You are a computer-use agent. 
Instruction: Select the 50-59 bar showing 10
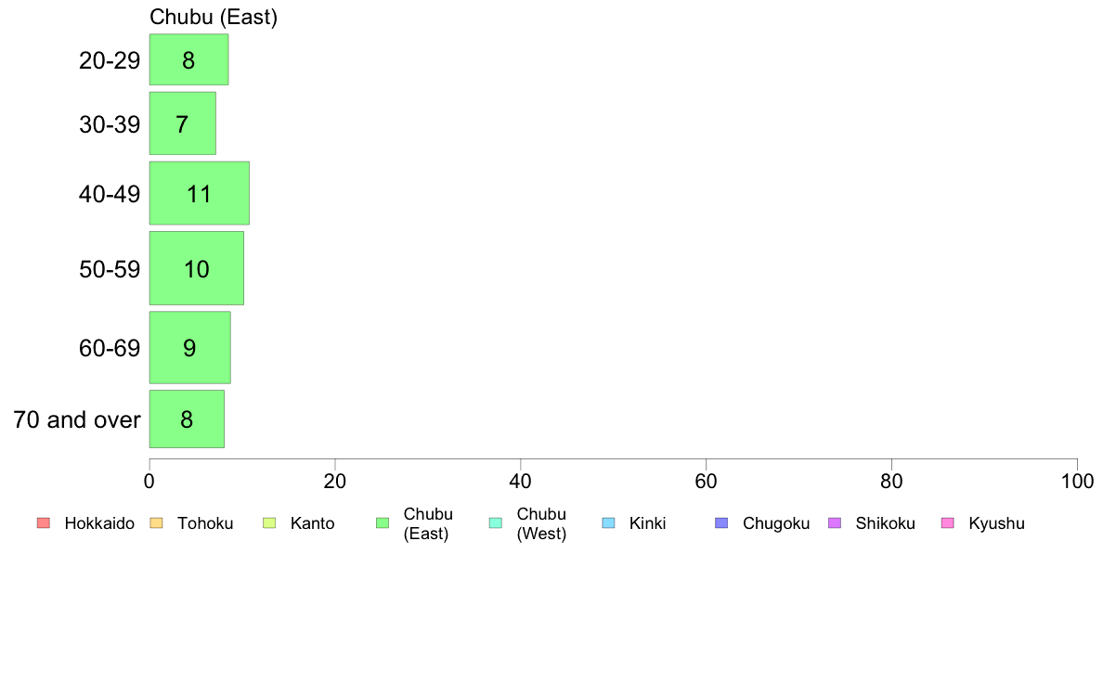(x=196, y=268)
